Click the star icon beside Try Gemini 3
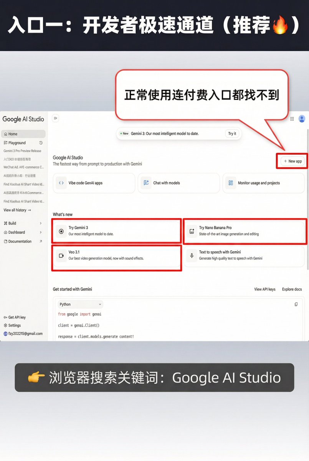This screenshot has height=461, width=309. click(x=61, y=231)
